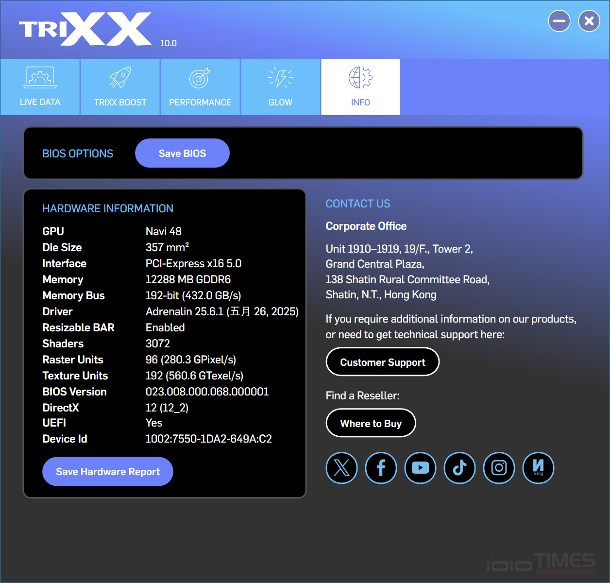The image size is (610, 583).
Task: Click the Interface value PCI-Express x16 5.0
Action: (193, 263)
